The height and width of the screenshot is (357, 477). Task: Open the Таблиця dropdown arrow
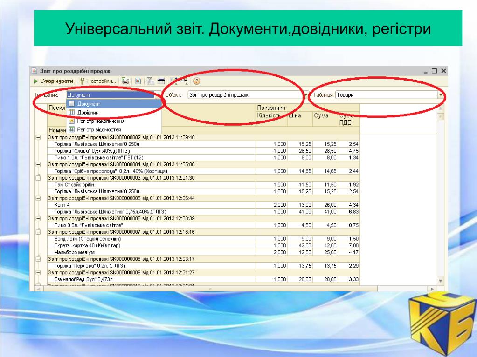pos(441,95)
